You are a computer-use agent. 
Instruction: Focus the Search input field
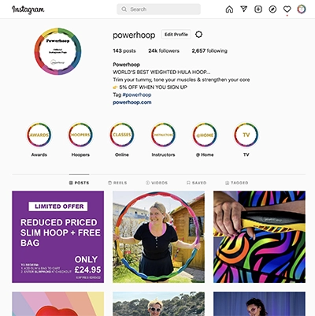(158, 9)
